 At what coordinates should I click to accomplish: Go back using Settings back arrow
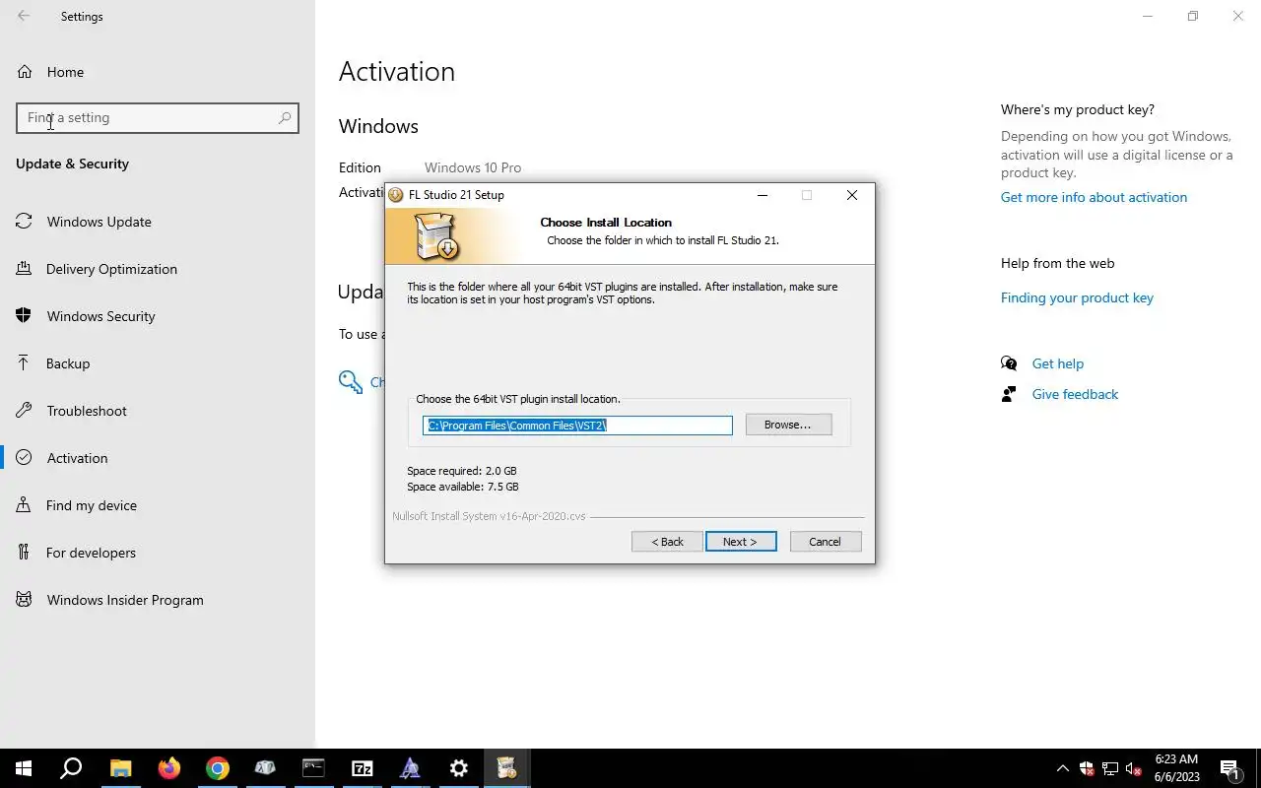click(x=24, y=16)
